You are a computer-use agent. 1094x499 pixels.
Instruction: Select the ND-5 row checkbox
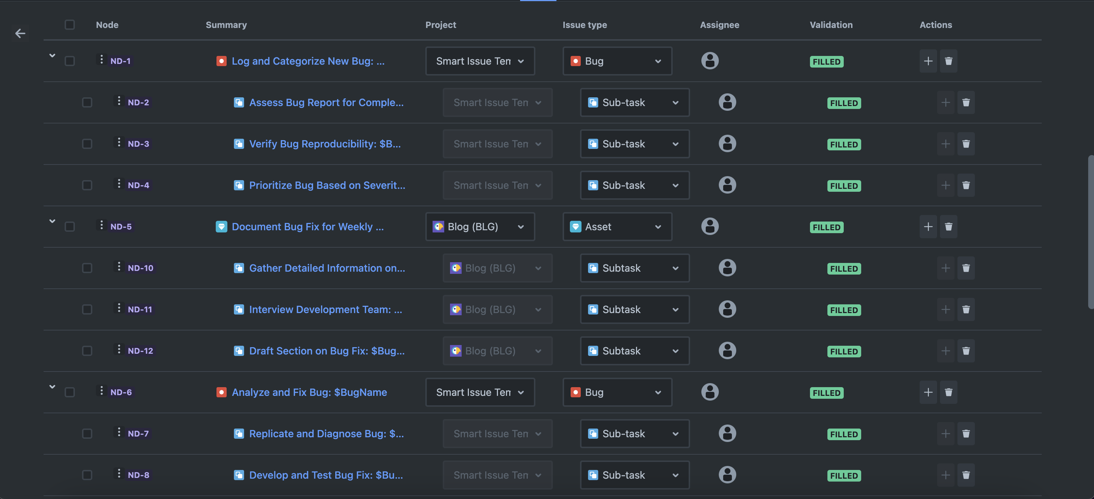pos(70,227)
